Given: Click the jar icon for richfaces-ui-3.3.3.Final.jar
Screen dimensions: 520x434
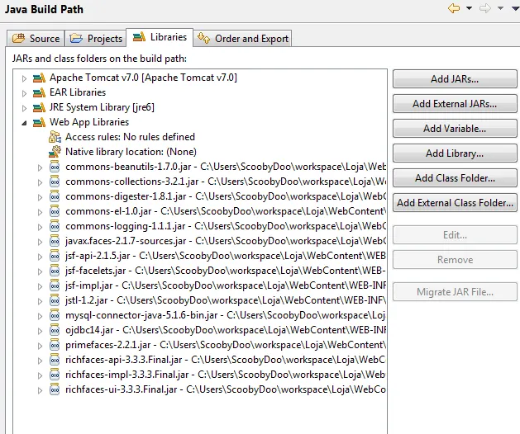Looking at the screenshot, I should pos(55,389).
